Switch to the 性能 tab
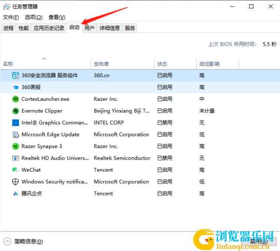The image size is (280, 251). point(23,28)
